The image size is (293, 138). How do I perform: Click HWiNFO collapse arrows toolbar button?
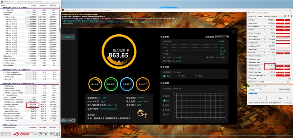pos(8,134)
